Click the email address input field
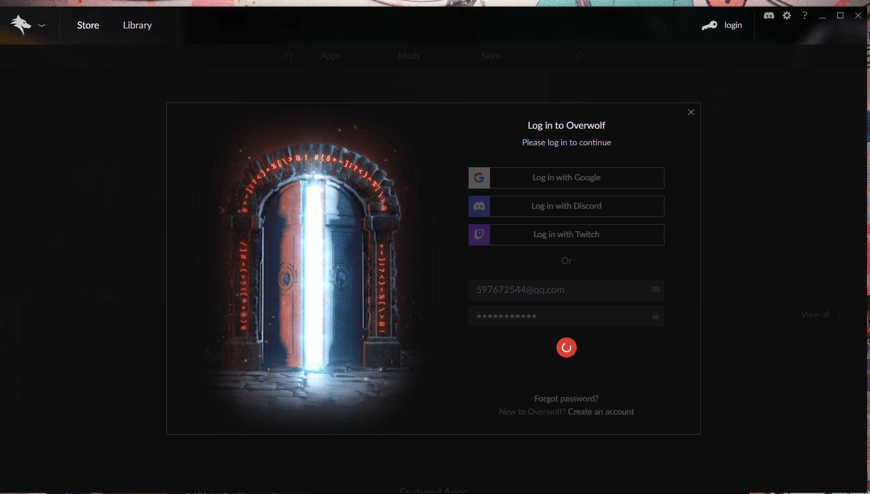Image resolution: width=870 pixels, height=494 pixels. click(x=558, y=290)
